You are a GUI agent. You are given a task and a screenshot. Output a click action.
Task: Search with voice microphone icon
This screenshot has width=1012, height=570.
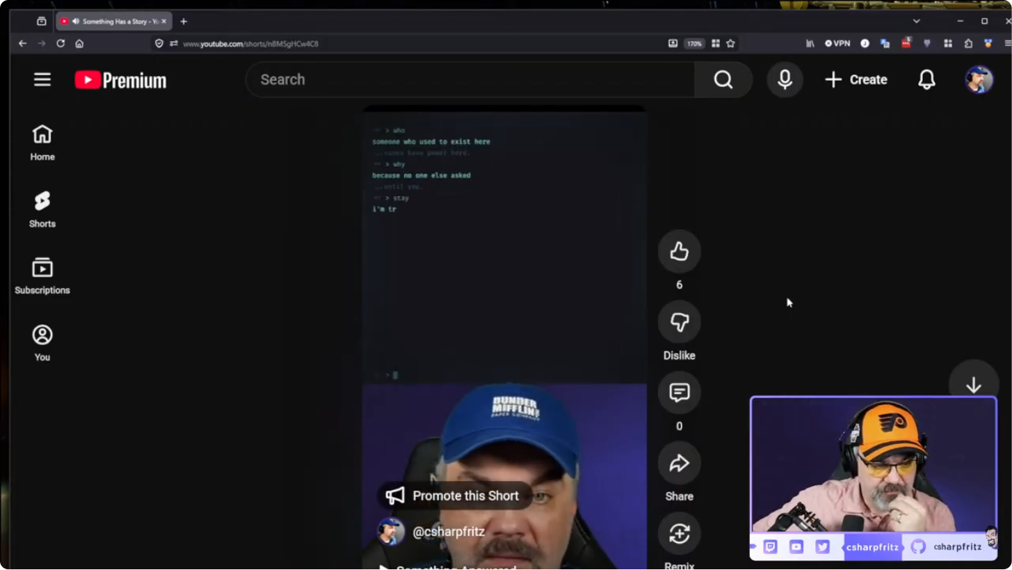(x=785, y=79)
